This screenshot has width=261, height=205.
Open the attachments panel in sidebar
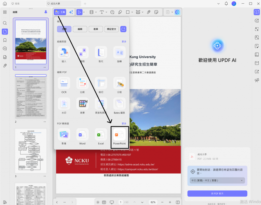[x=5, y=66]
